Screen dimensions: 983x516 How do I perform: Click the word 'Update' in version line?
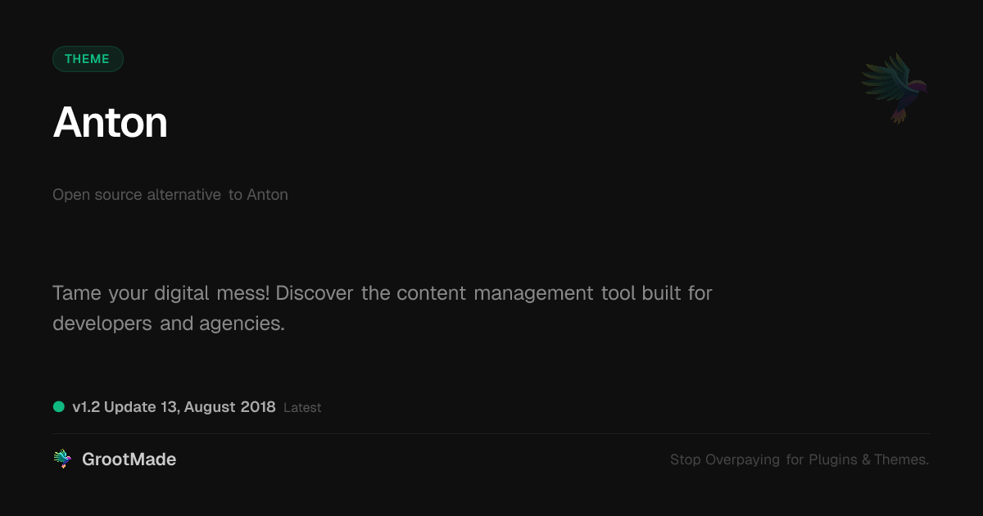point(129,407)
